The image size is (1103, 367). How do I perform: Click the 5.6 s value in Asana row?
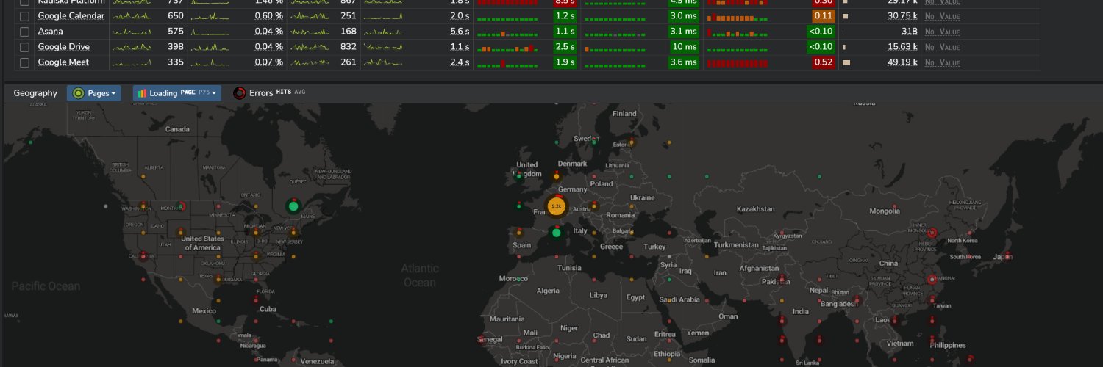[x=460, y=32]
